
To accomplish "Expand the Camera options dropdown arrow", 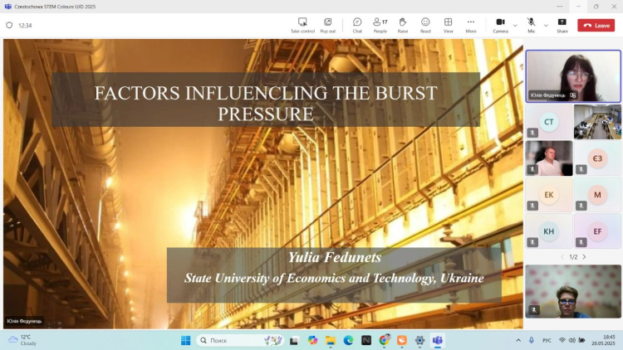I will (x=515, y=25).
